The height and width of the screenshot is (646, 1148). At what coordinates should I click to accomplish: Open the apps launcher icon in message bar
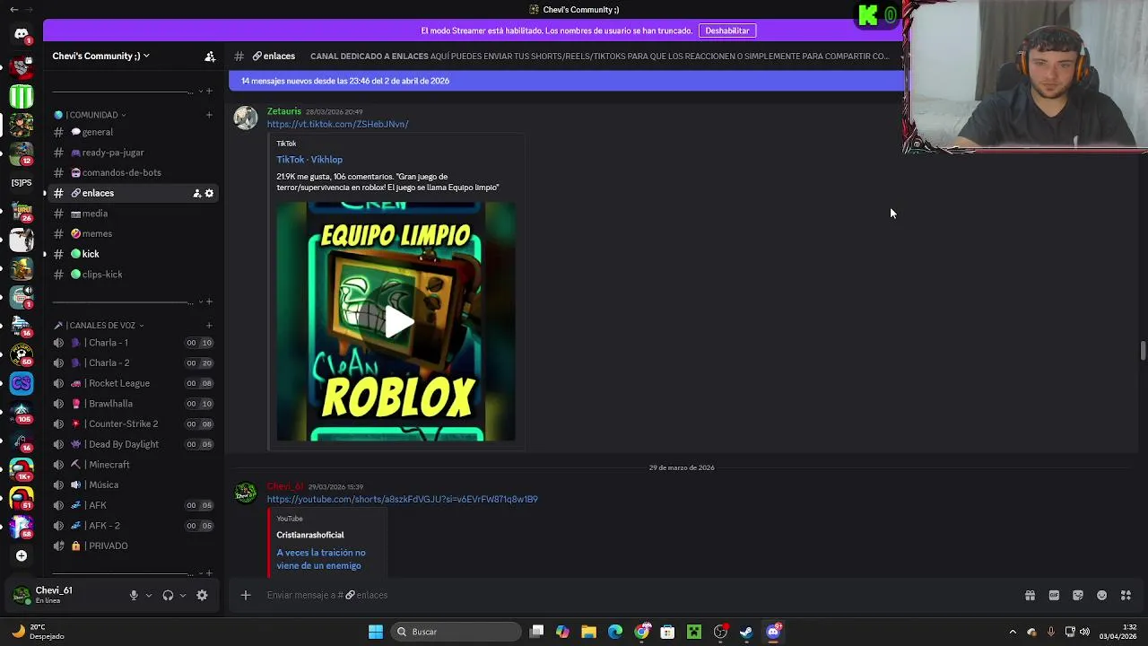coord(1126,595)
